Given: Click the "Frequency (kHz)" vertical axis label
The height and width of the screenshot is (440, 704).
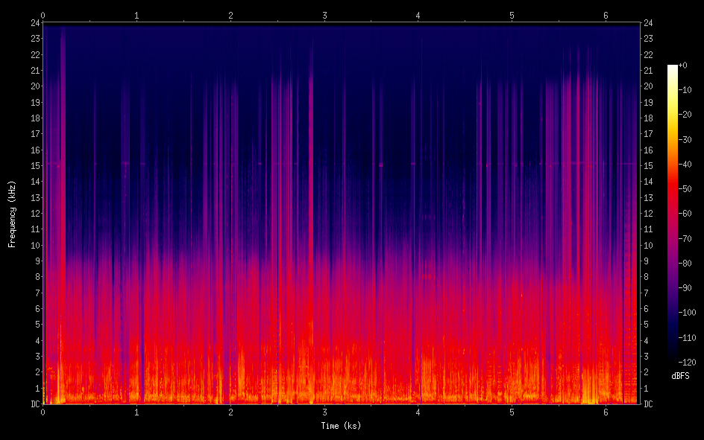Looking at the screenshot, I should [12, 214].
